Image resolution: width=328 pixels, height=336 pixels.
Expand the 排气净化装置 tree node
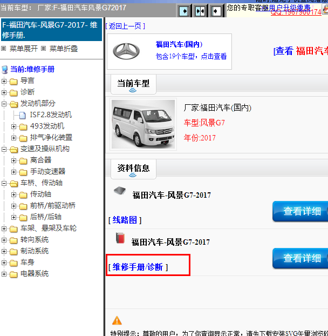[13, 138]
